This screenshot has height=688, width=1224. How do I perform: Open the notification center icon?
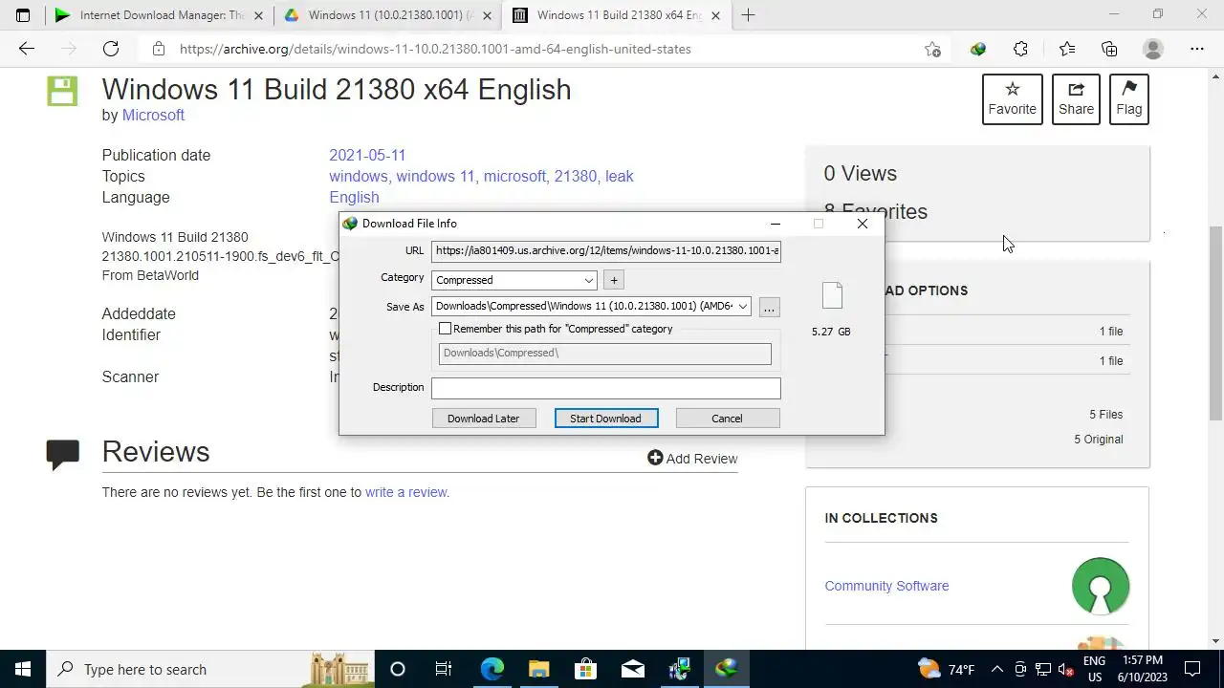point(1192,669)
